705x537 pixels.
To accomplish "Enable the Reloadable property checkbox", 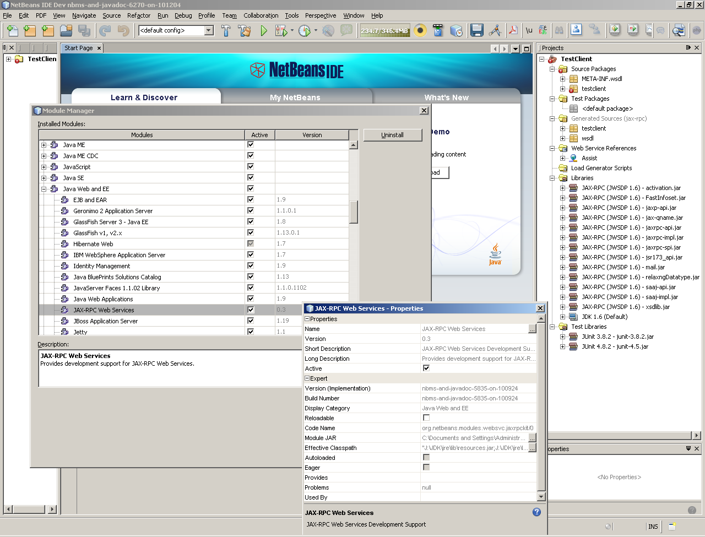I will [426, 418].
